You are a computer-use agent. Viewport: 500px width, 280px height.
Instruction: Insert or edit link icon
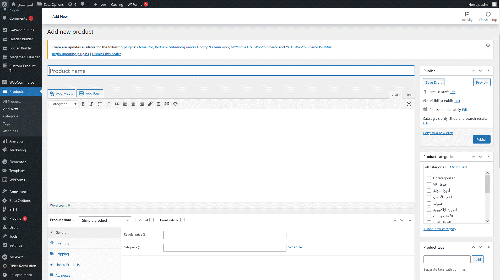click(150, 104)
